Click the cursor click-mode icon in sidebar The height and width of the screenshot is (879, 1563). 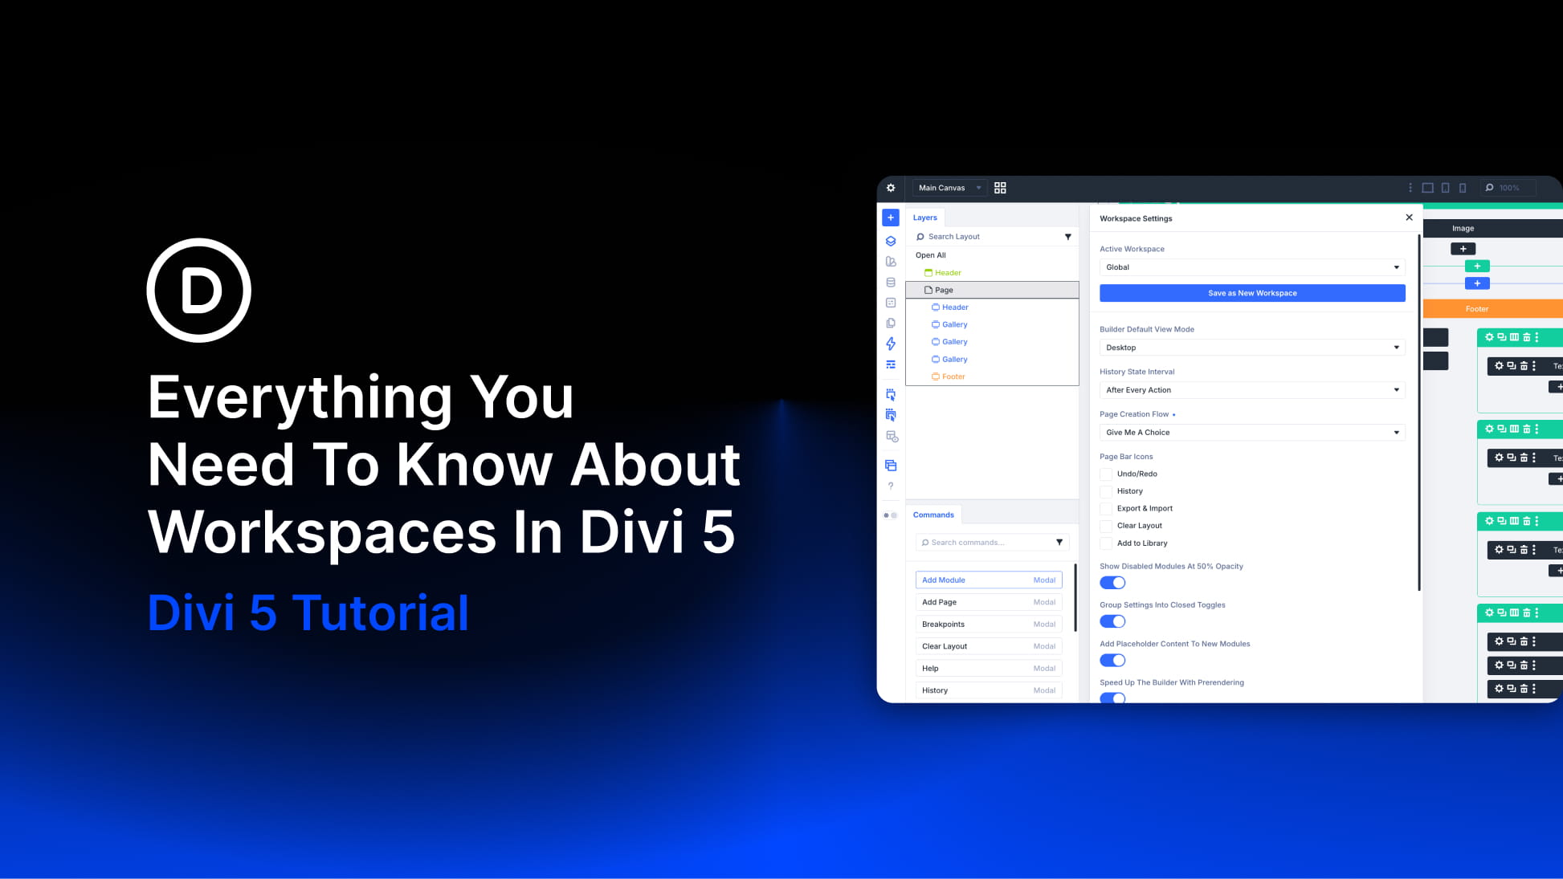pyautogui.click(x=891, y=395)
